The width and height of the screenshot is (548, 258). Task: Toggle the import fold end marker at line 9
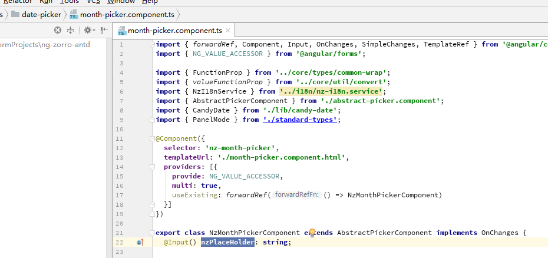click(x=152, y=120)
